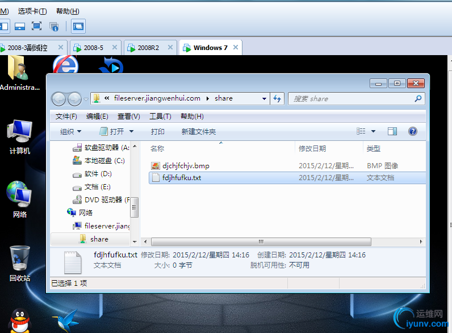Click 打开 open button
Viewport: 452px width, 333px height.
(x=112, y=132)
